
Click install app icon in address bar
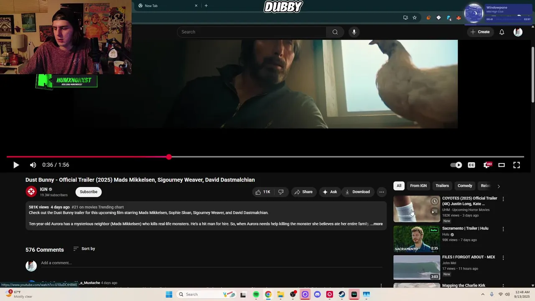405,18
